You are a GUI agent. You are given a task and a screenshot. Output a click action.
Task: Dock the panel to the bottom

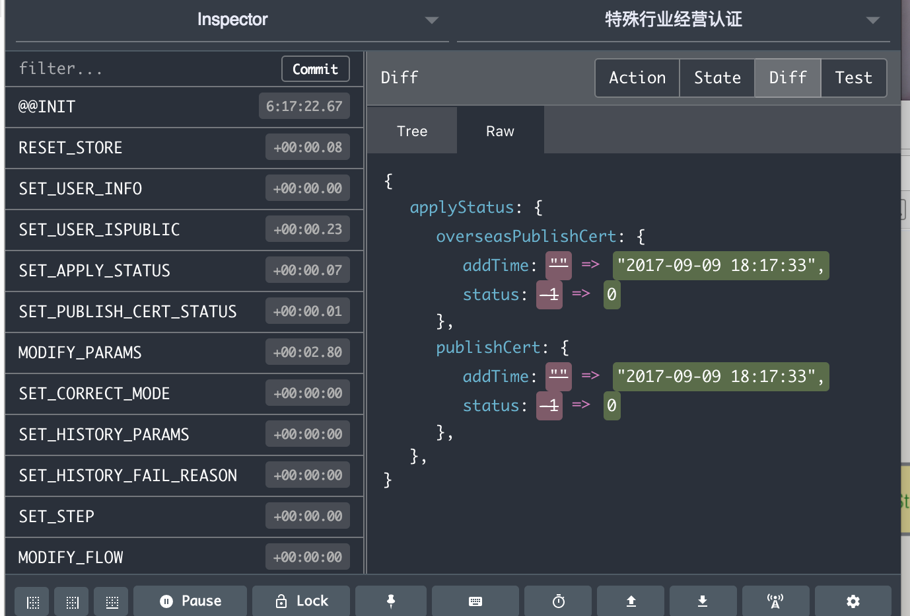[112, 601]
